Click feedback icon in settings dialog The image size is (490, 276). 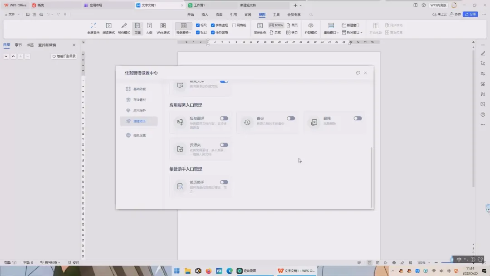[x=358, y=73]
